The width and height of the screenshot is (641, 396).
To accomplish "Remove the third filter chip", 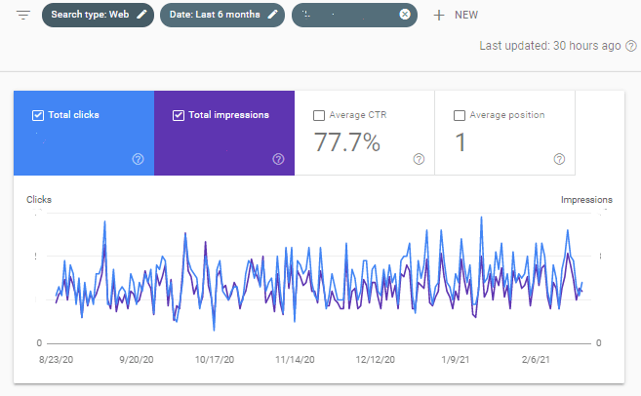I will click(405, 15).
